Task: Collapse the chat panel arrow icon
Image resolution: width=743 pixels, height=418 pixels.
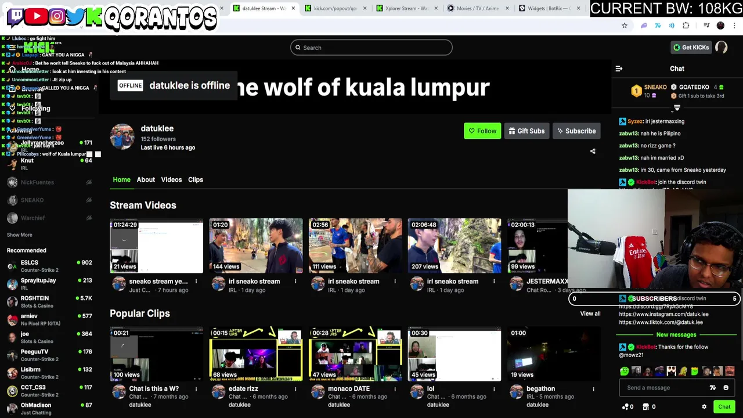Action: tap(619, 69)
